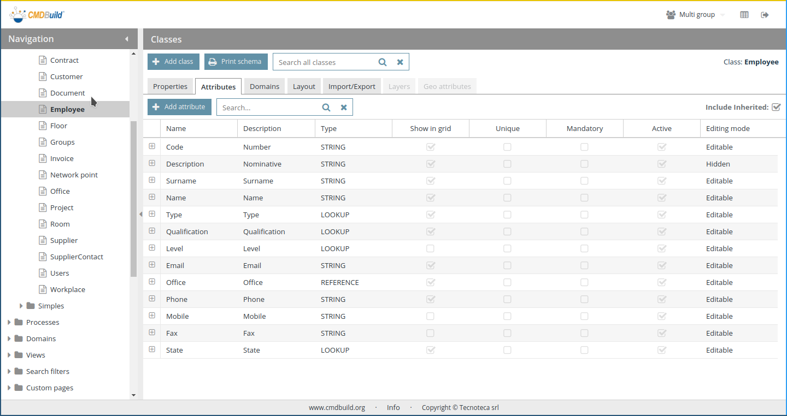Open the Multi group dropdown
Viewport: 787px width, 416px height.
click(696, 15)
